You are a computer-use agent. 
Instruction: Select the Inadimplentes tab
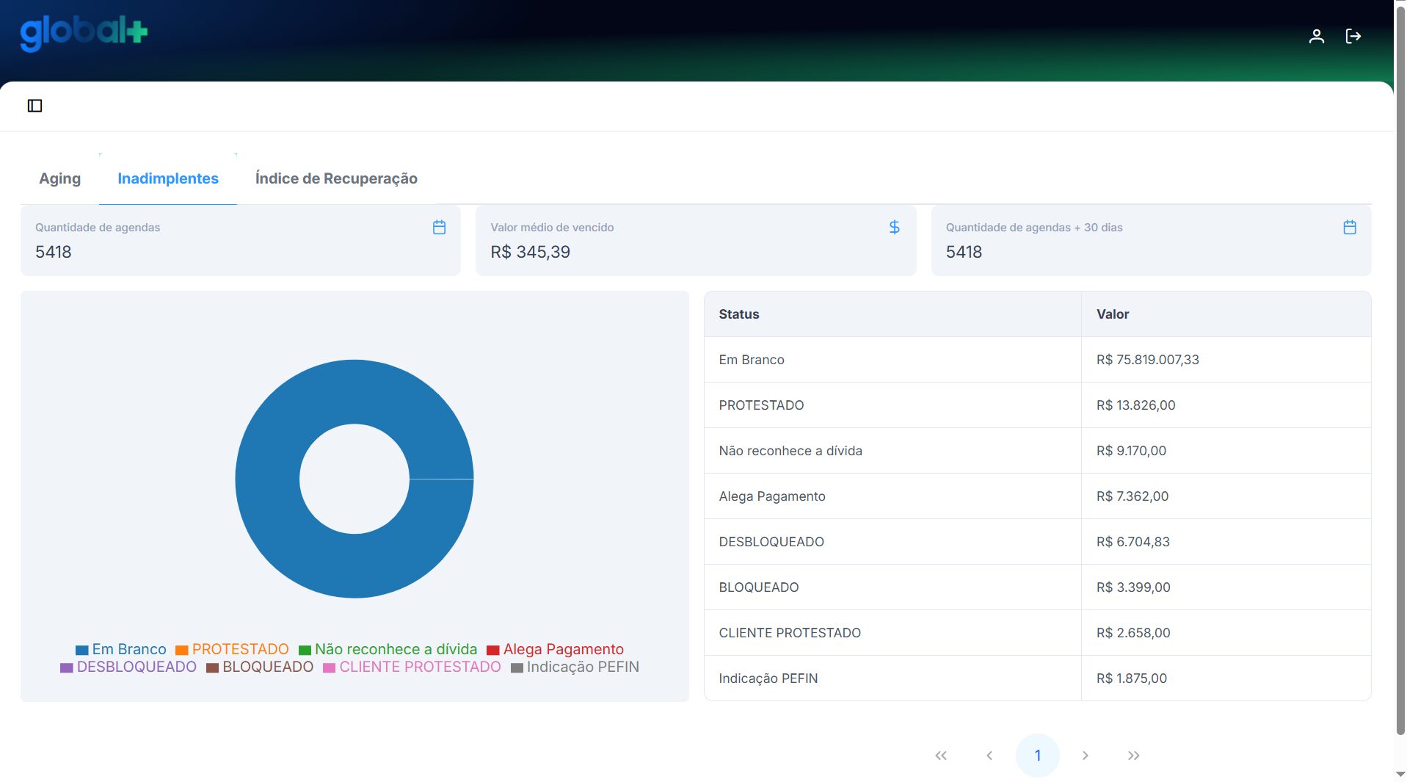click(x=168, y=178)
